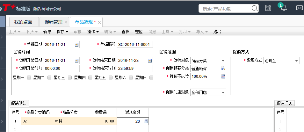Open the 返现方式 dropdown

296,61
